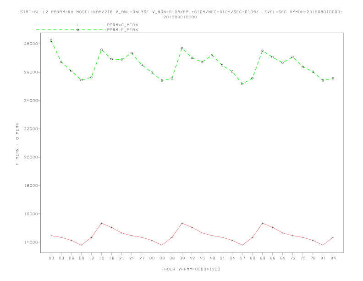Screen dimensions: 363x281
Task: Click the chart title starting STAT-SL1L2
Action: (x=181, y=12)
